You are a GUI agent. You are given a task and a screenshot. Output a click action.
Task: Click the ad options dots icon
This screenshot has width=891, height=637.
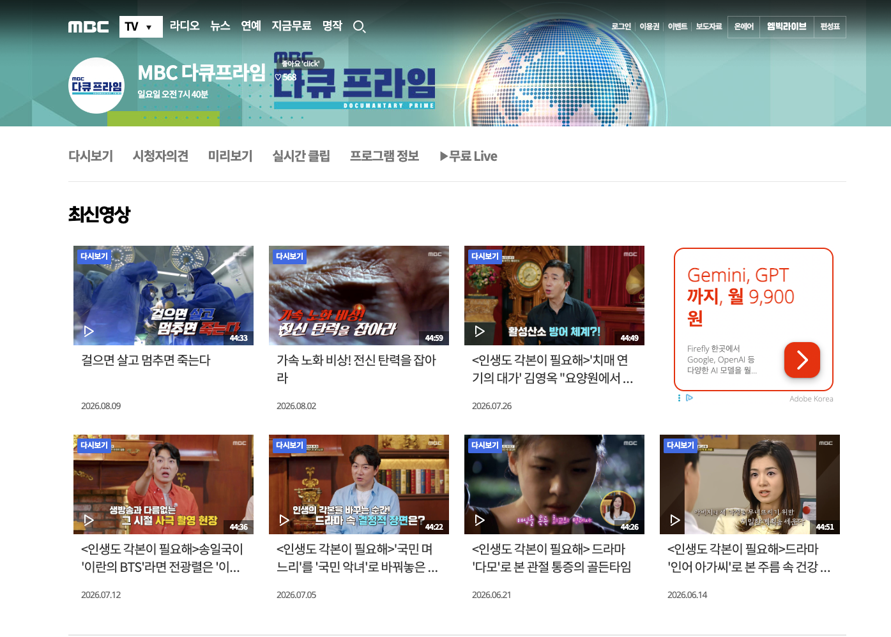679,398
